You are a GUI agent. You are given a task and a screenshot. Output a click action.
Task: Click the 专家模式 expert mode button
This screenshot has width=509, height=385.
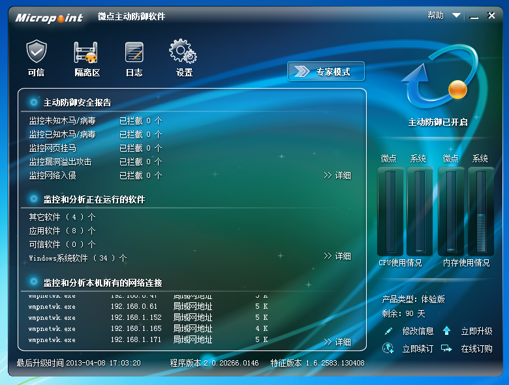pyautogui.click(x=326, y=71)
